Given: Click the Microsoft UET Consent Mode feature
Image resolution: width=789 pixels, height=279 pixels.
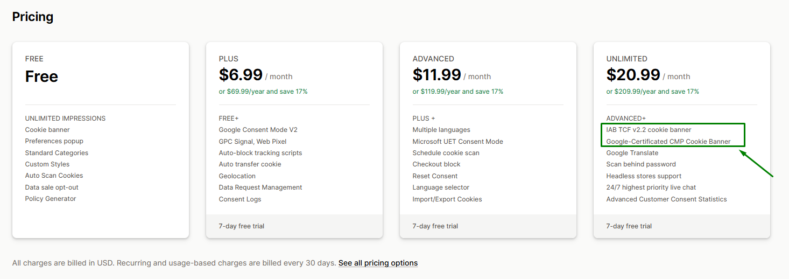Looking at the screenshot, I should point(457,142).
